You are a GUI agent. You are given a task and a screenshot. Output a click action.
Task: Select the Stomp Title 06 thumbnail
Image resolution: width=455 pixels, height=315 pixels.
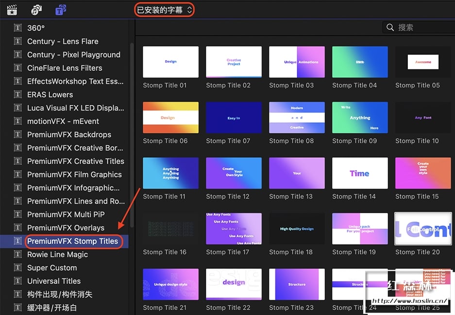[170, 117]
